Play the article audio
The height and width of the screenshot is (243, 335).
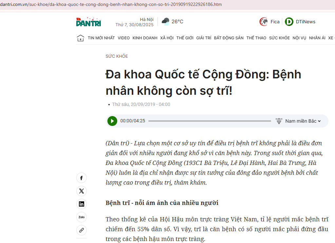[x=112, y=121]
